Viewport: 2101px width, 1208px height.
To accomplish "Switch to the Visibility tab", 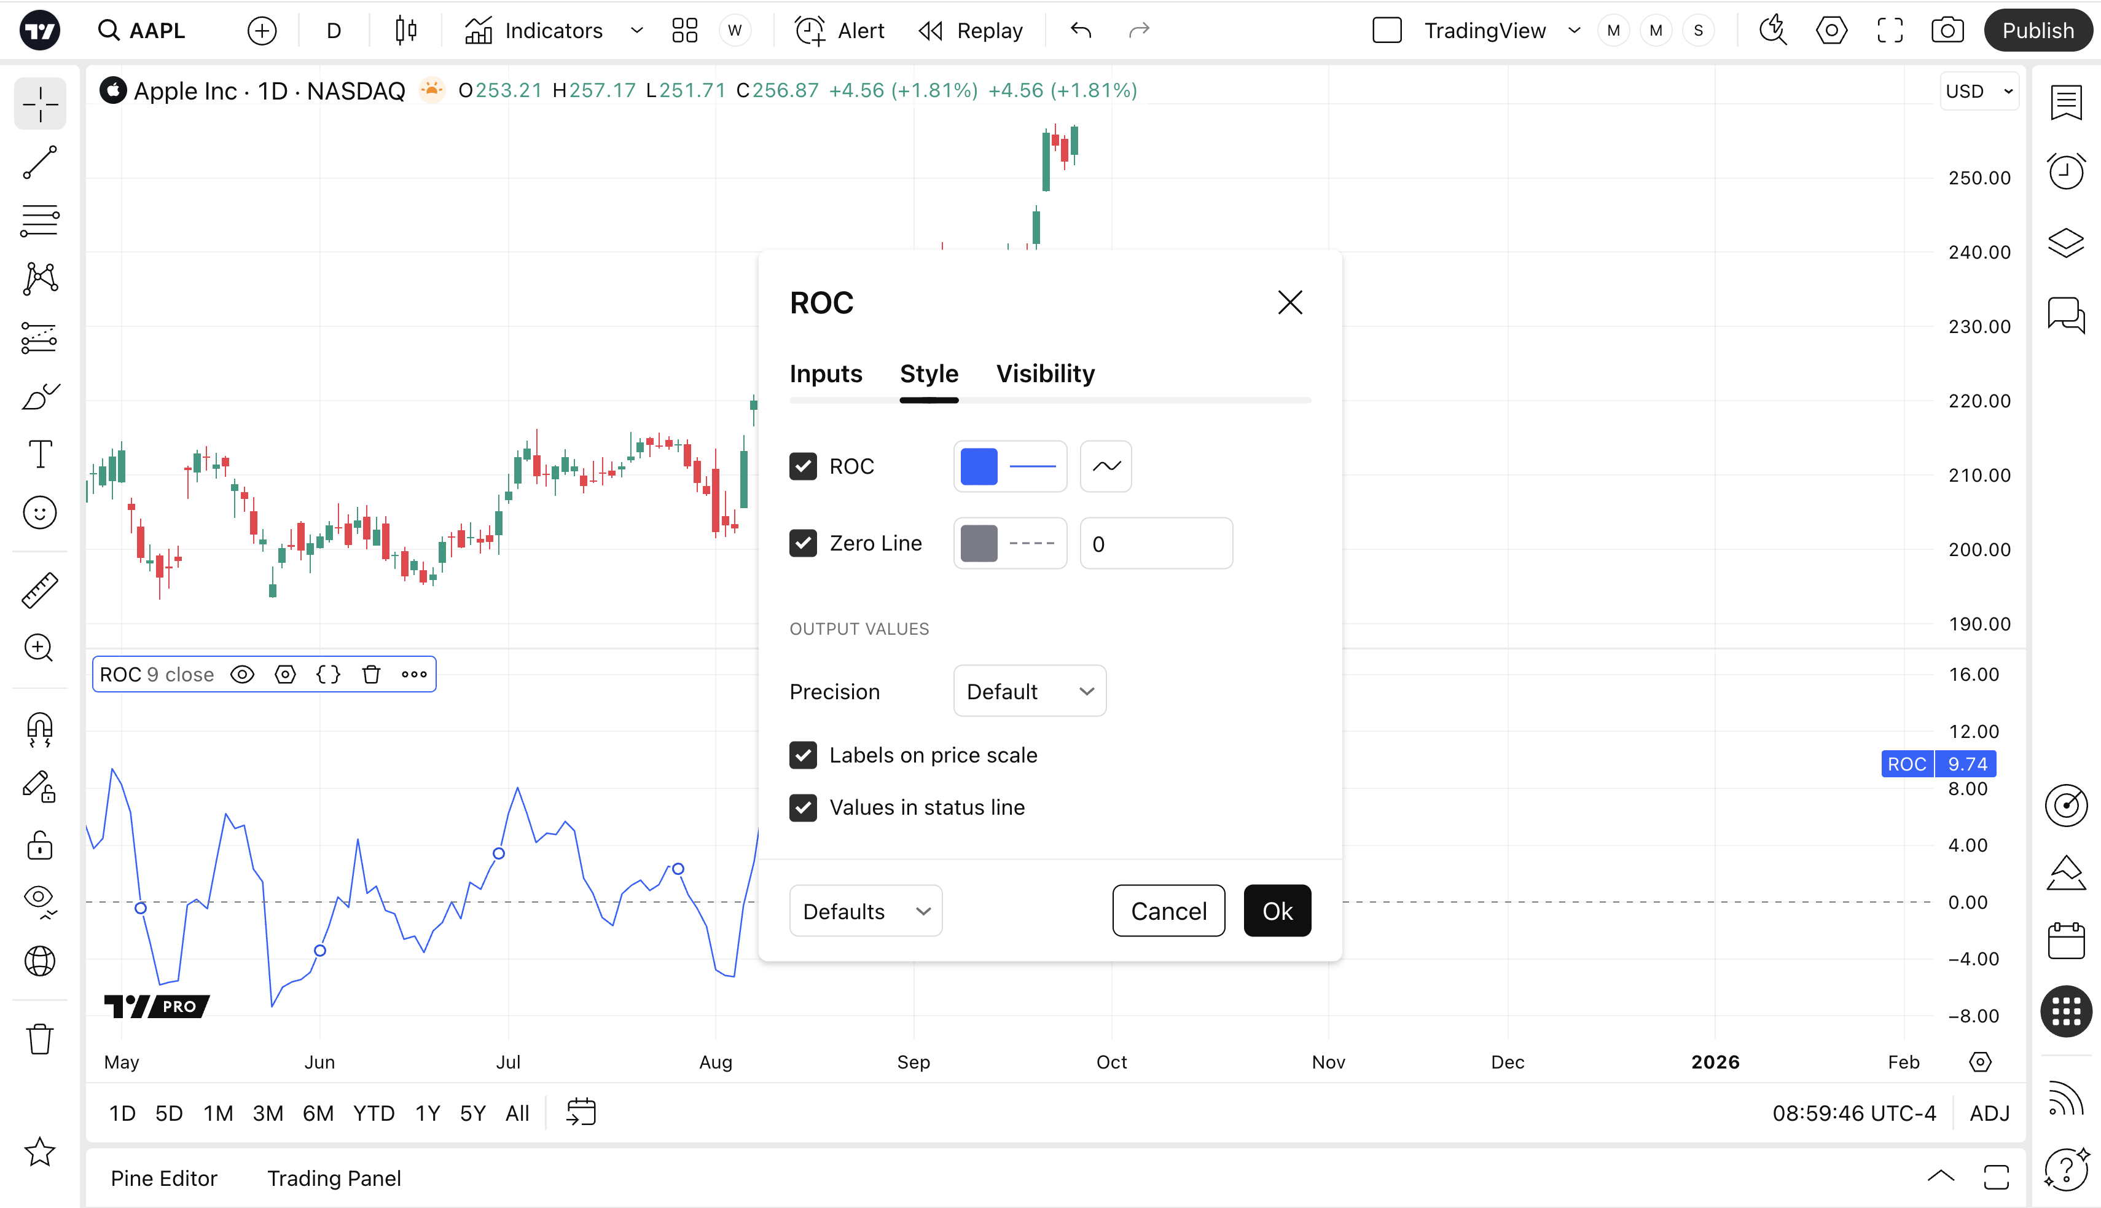I will [x=1045, y=374].
